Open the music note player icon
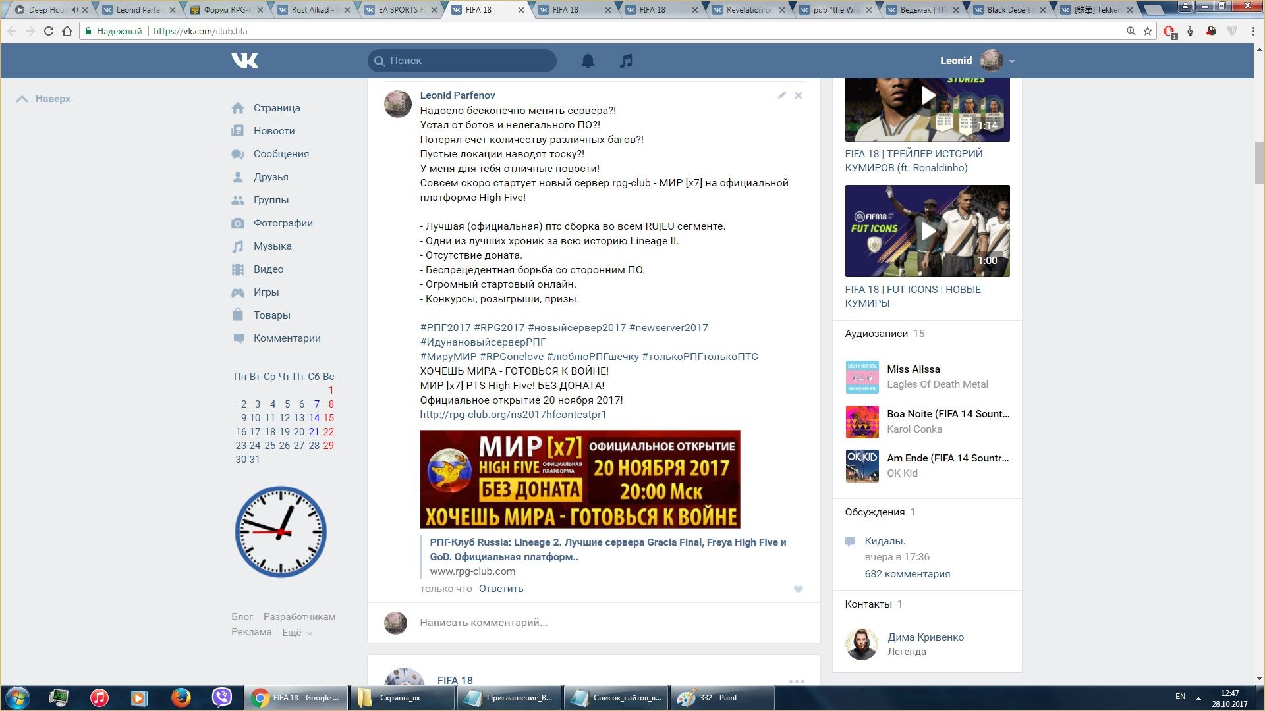Viewport: 1265px width, 711px height. tap(626, 61)
